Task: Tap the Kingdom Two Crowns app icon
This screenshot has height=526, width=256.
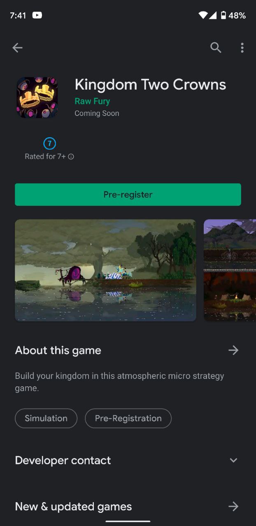Action: 37,97
